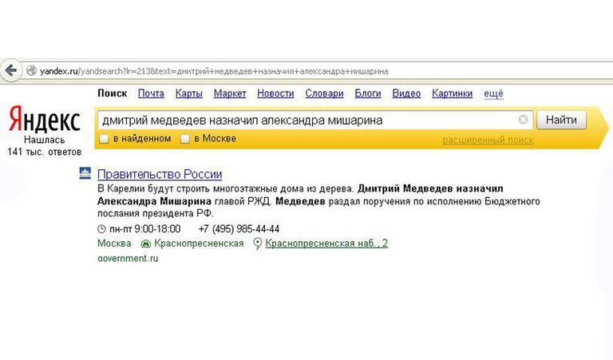
Task: Open the Почта service
Action: tap(151, 93)
